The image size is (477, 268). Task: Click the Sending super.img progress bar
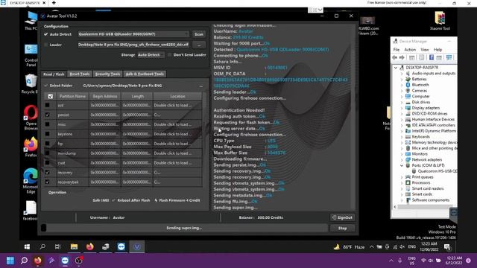(x=184, y=228)
